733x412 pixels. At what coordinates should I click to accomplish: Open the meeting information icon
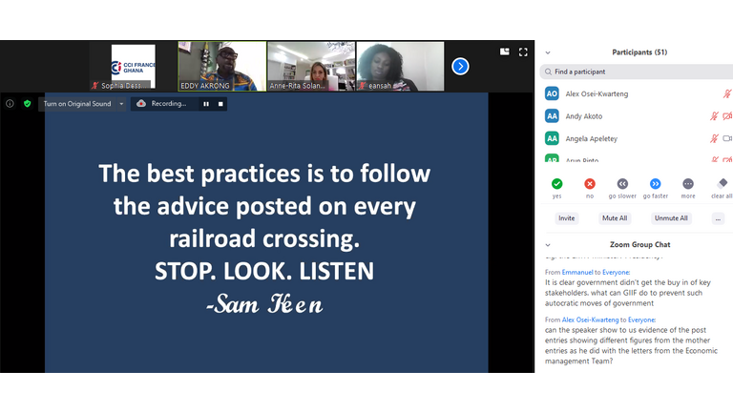[10, 103]
